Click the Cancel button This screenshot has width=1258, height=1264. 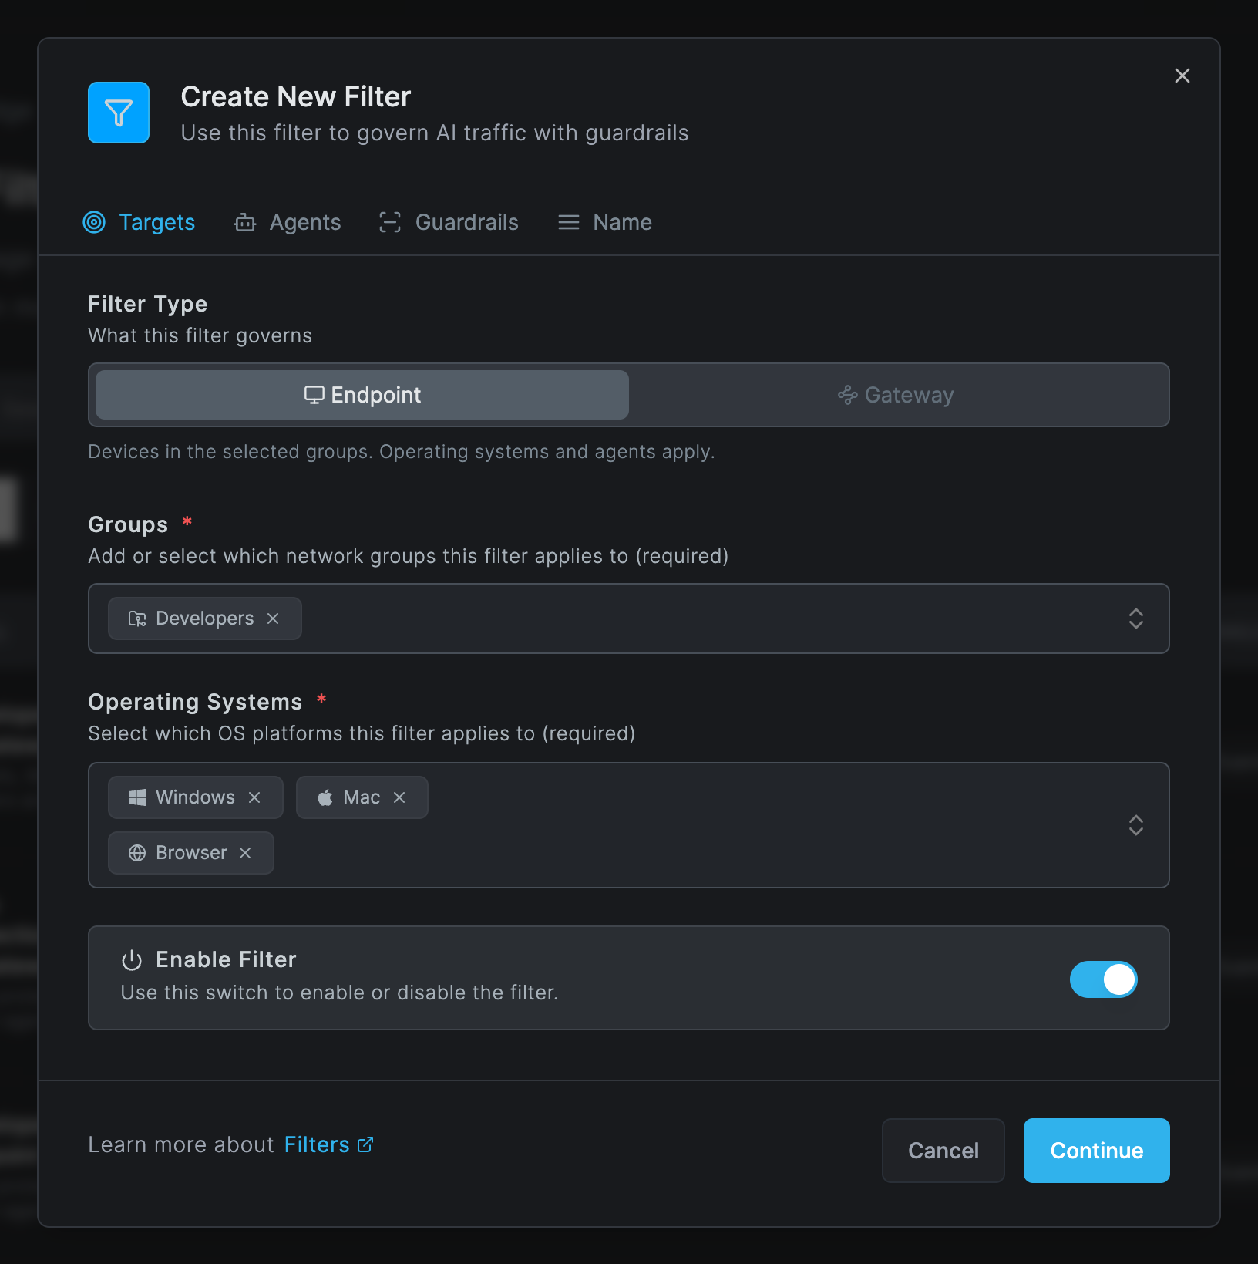click(943, 1151)
